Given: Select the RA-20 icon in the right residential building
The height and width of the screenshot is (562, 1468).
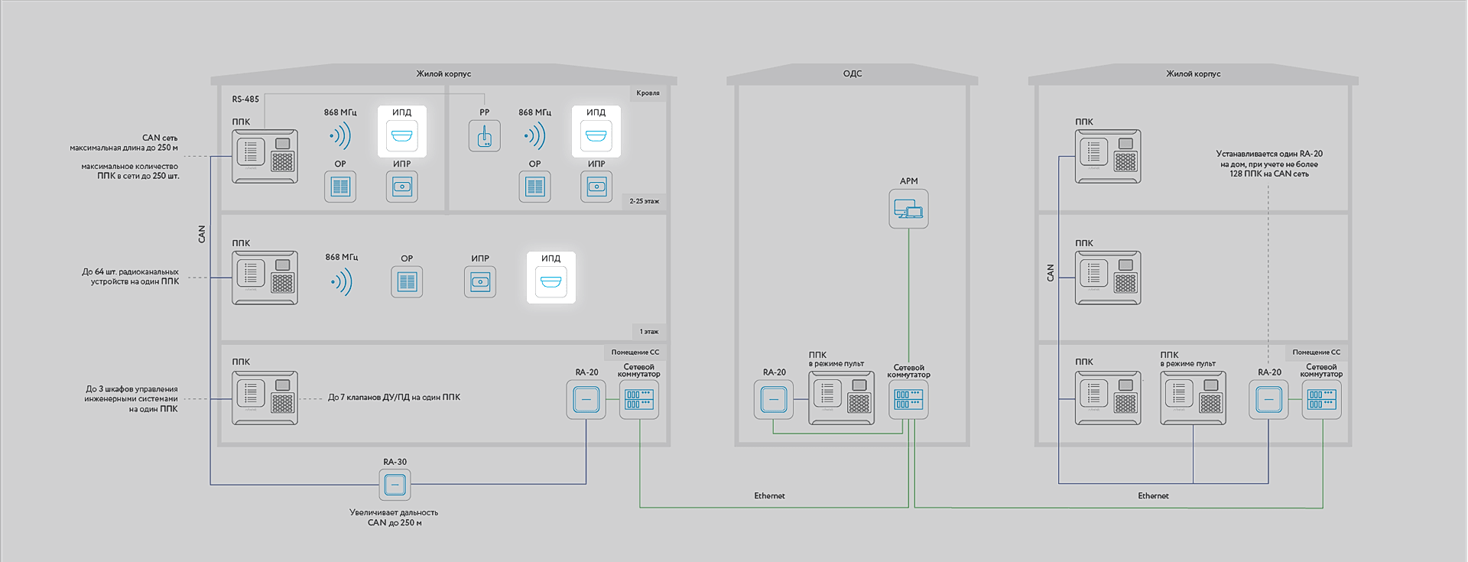Looking at the screenshot, I should coord(1268,399).
